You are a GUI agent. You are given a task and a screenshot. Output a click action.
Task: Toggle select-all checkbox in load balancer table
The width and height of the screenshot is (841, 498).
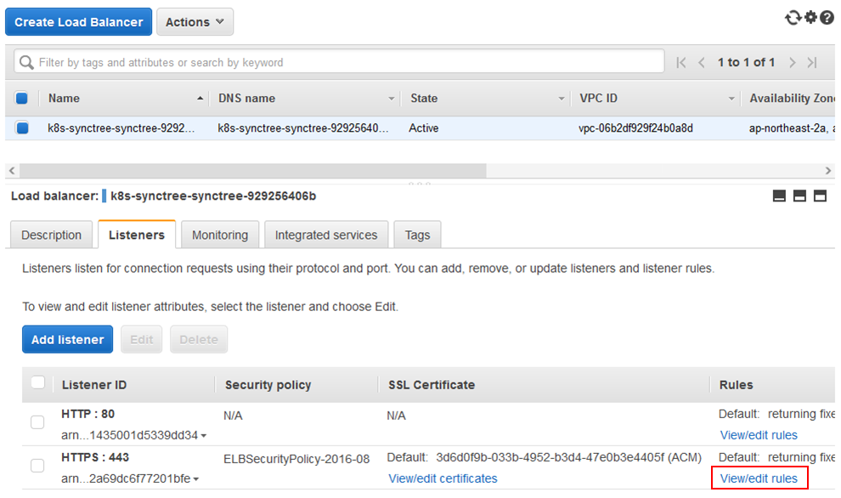pos(21,99)
